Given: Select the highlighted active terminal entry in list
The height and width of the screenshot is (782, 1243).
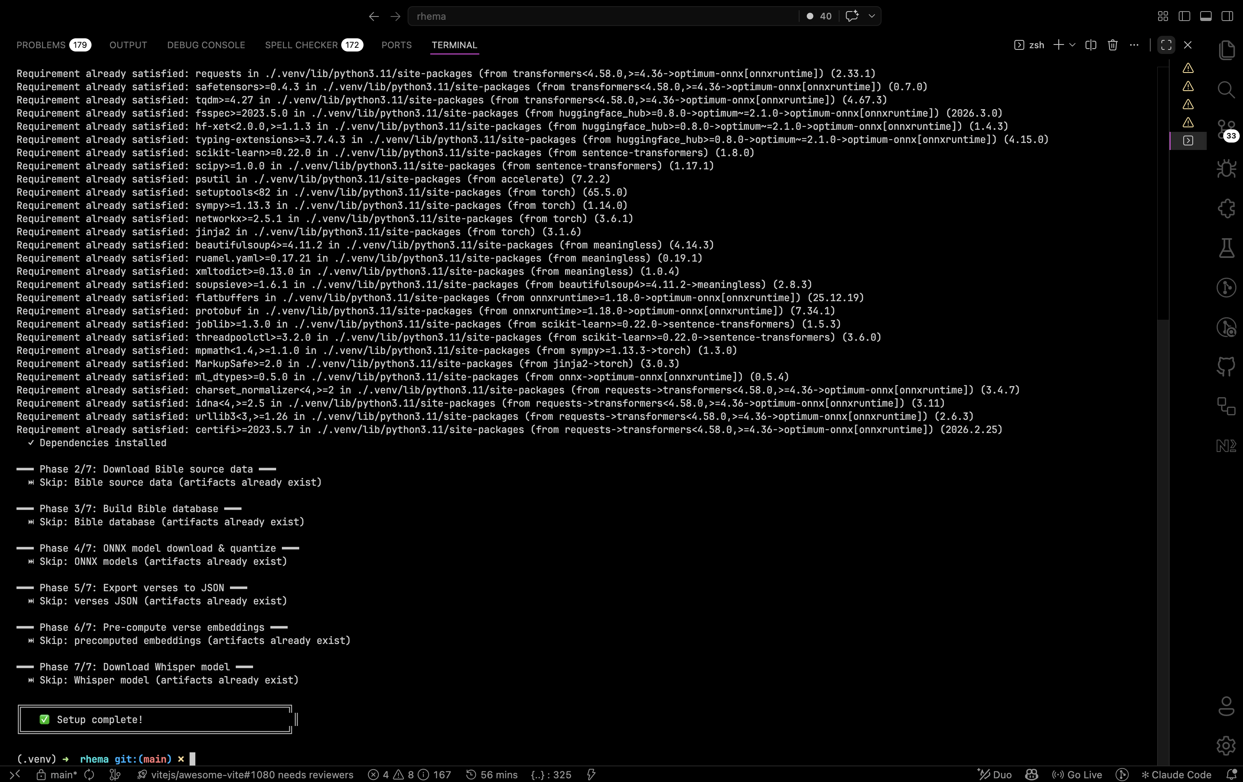Looking at the screenshot, I should [x=1188, y=140].
